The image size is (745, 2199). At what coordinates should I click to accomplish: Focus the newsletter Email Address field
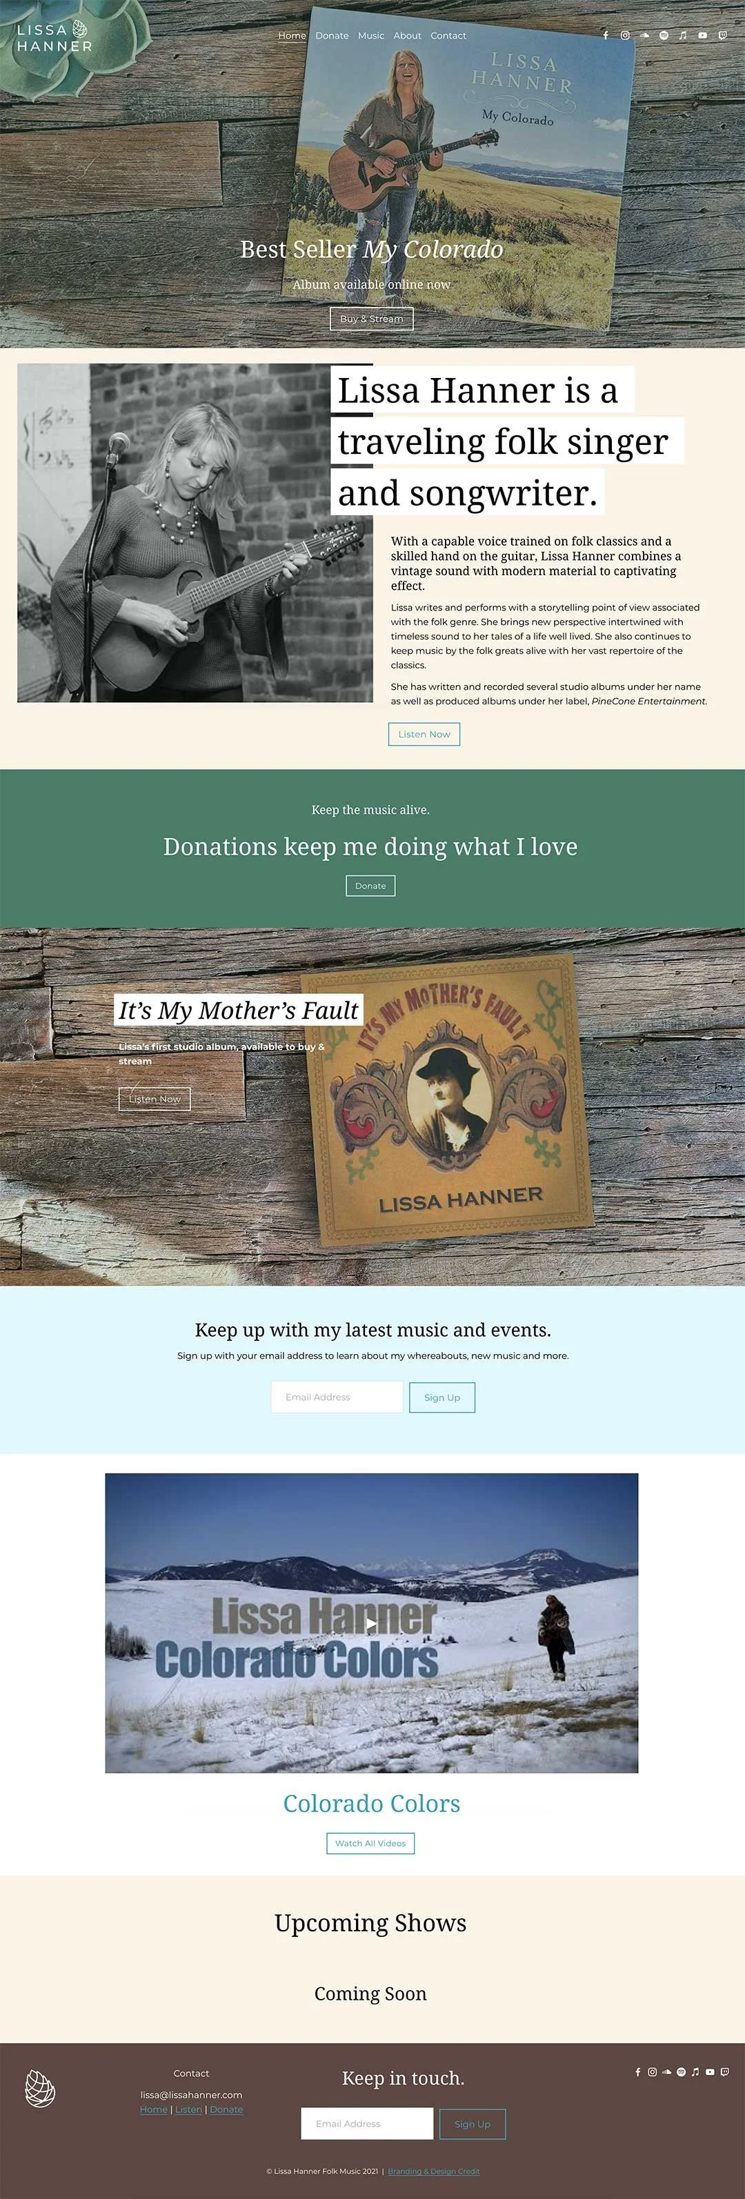(337, 1397)
